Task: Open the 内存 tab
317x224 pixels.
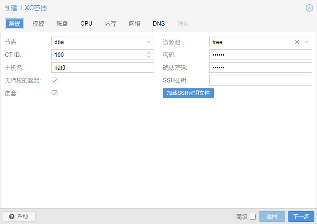Action: (x=111, y=23)
